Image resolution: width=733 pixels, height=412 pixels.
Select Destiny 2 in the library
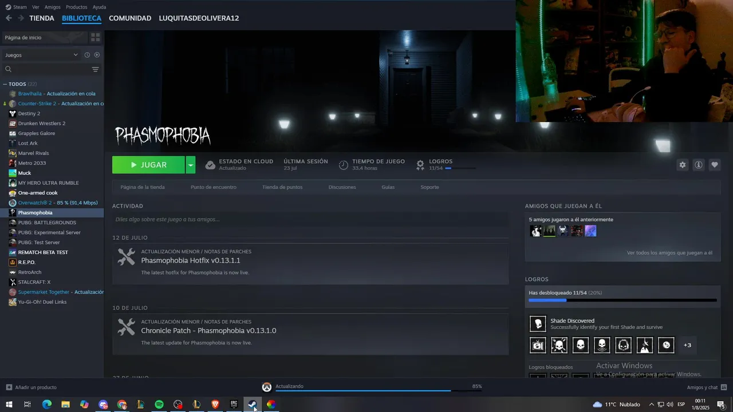52,113
